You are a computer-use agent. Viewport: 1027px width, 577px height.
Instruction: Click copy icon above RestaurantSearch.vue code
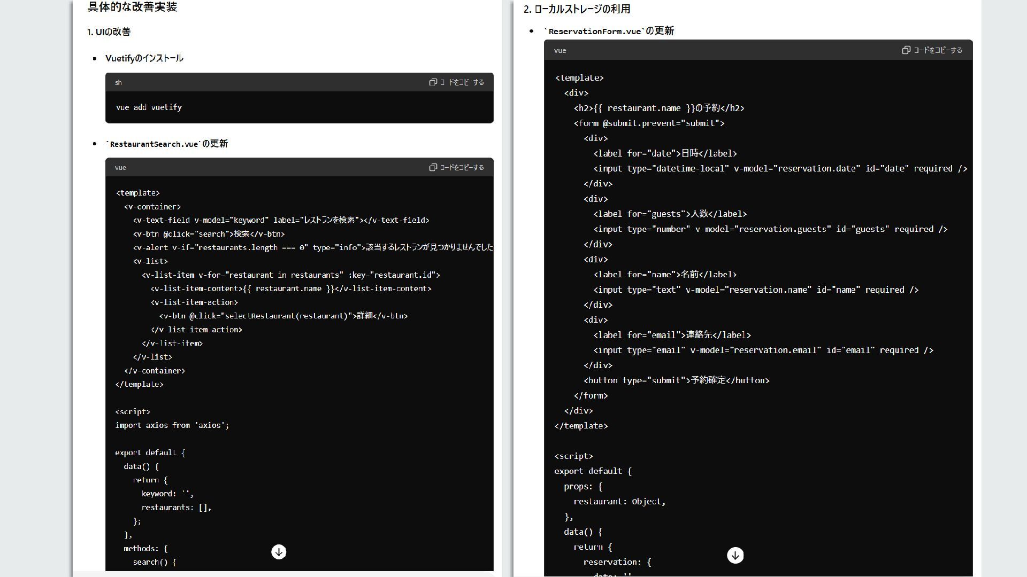433,167
